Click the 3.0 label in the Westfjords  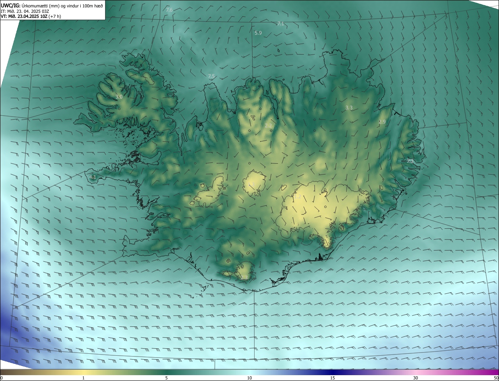coord(119,97)
